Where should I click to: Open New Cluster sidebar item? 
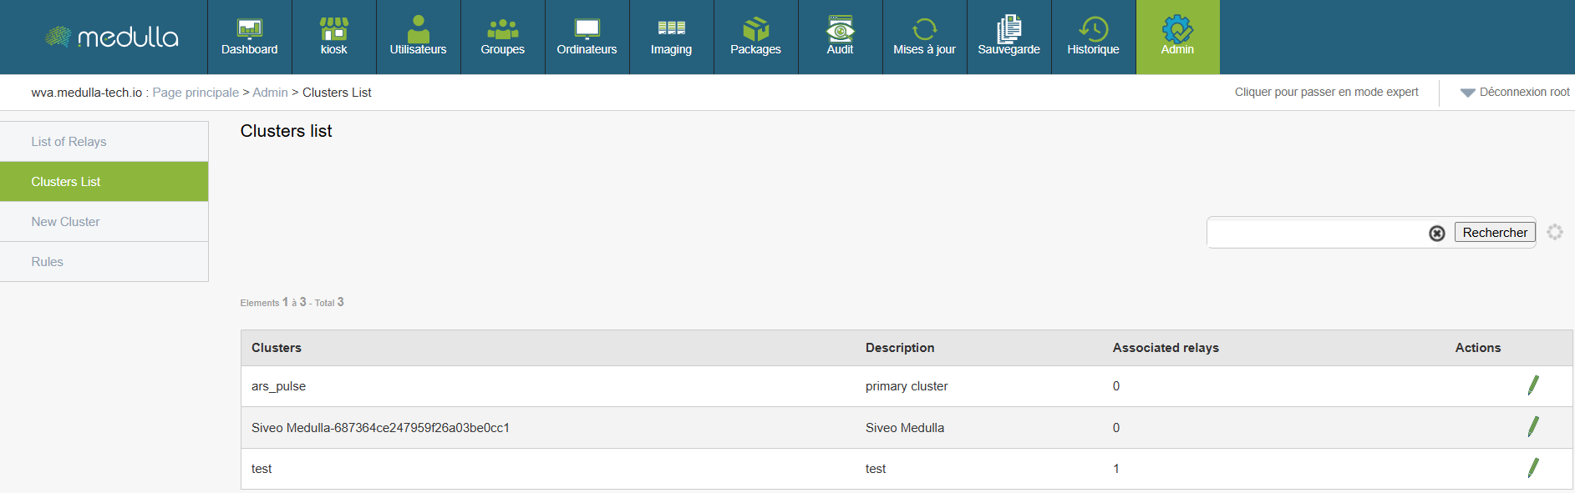tap(65, 222)
